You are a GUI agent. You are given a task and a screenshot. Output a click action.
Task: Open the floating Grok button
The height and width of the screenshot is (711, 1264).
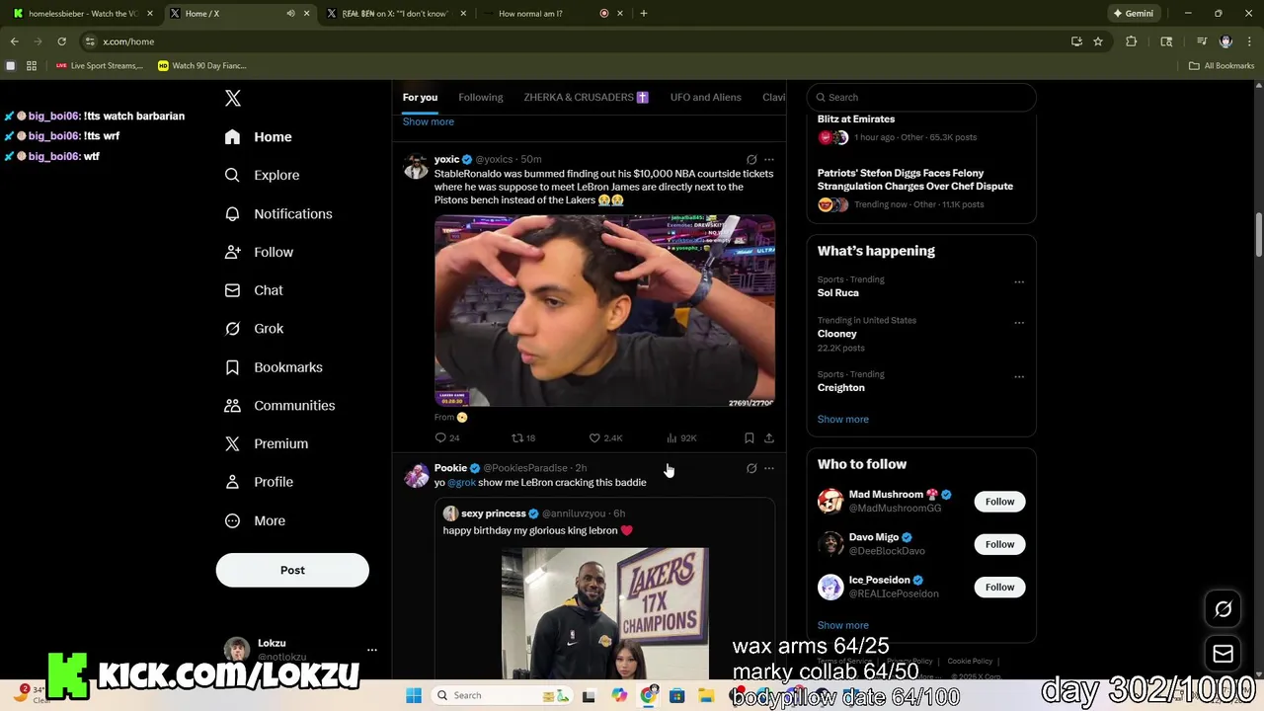1223,609
